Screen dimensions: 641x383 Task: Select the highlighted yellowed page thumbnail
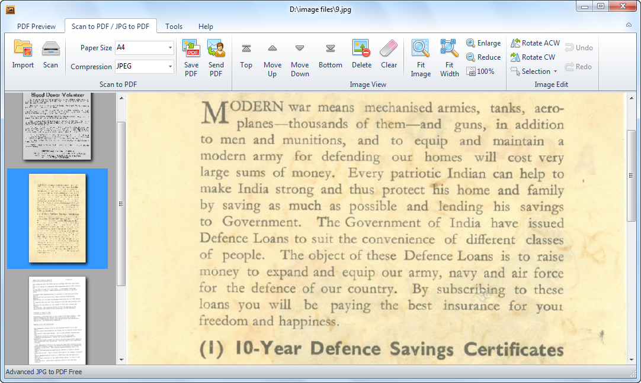coord(57,219)
